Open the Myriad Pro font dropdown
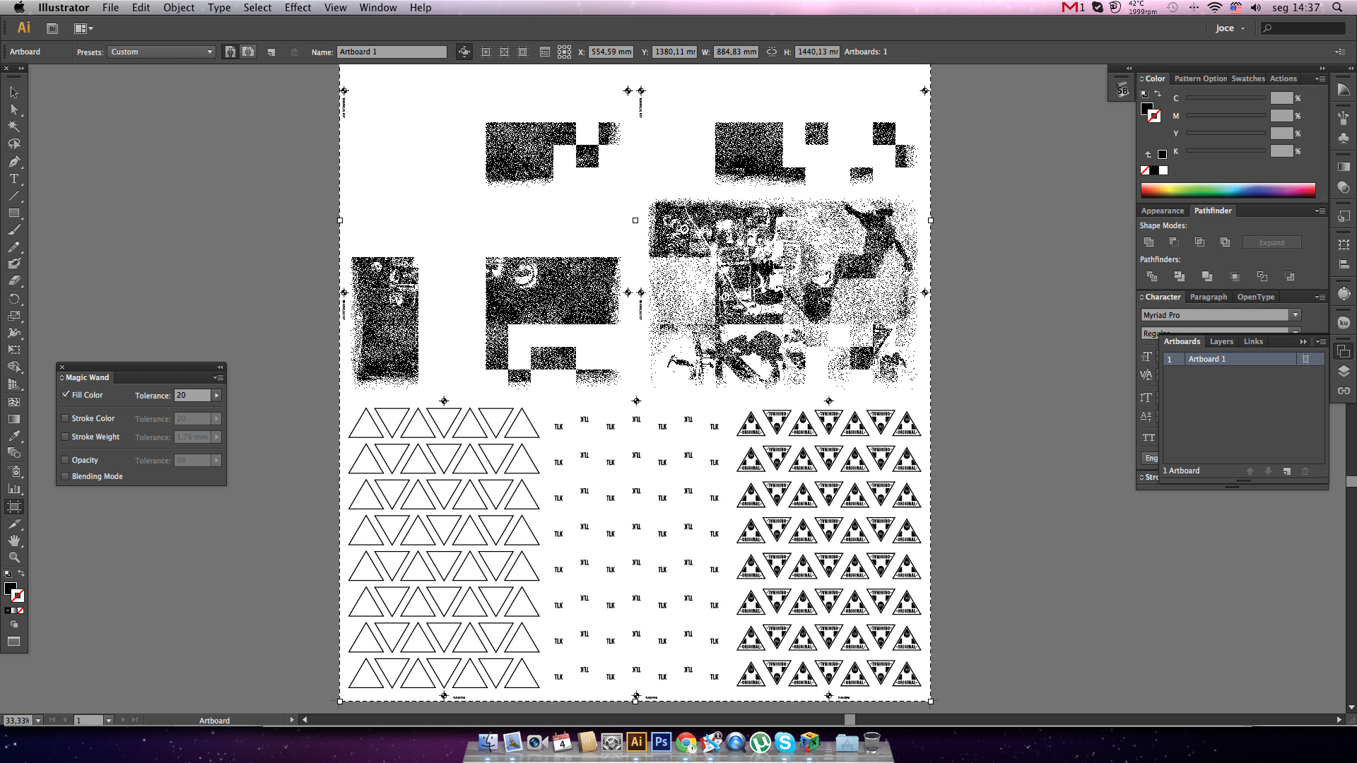The image size is (1357, 763). pyautogui.click(x=1295, y=315)
